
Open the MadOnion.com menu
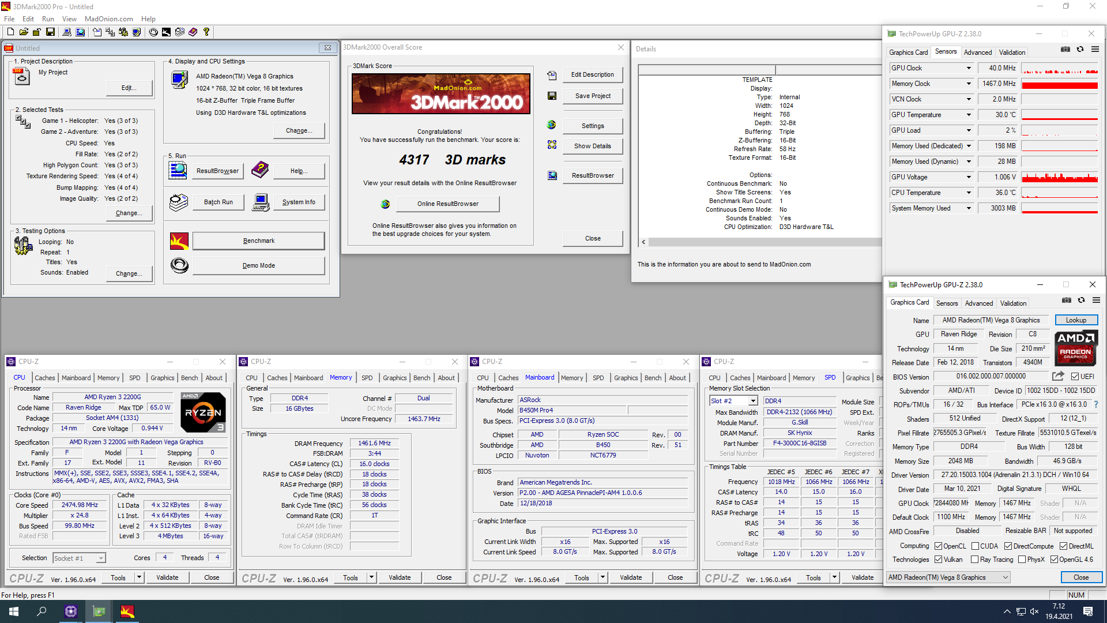[x=108, y=19]
